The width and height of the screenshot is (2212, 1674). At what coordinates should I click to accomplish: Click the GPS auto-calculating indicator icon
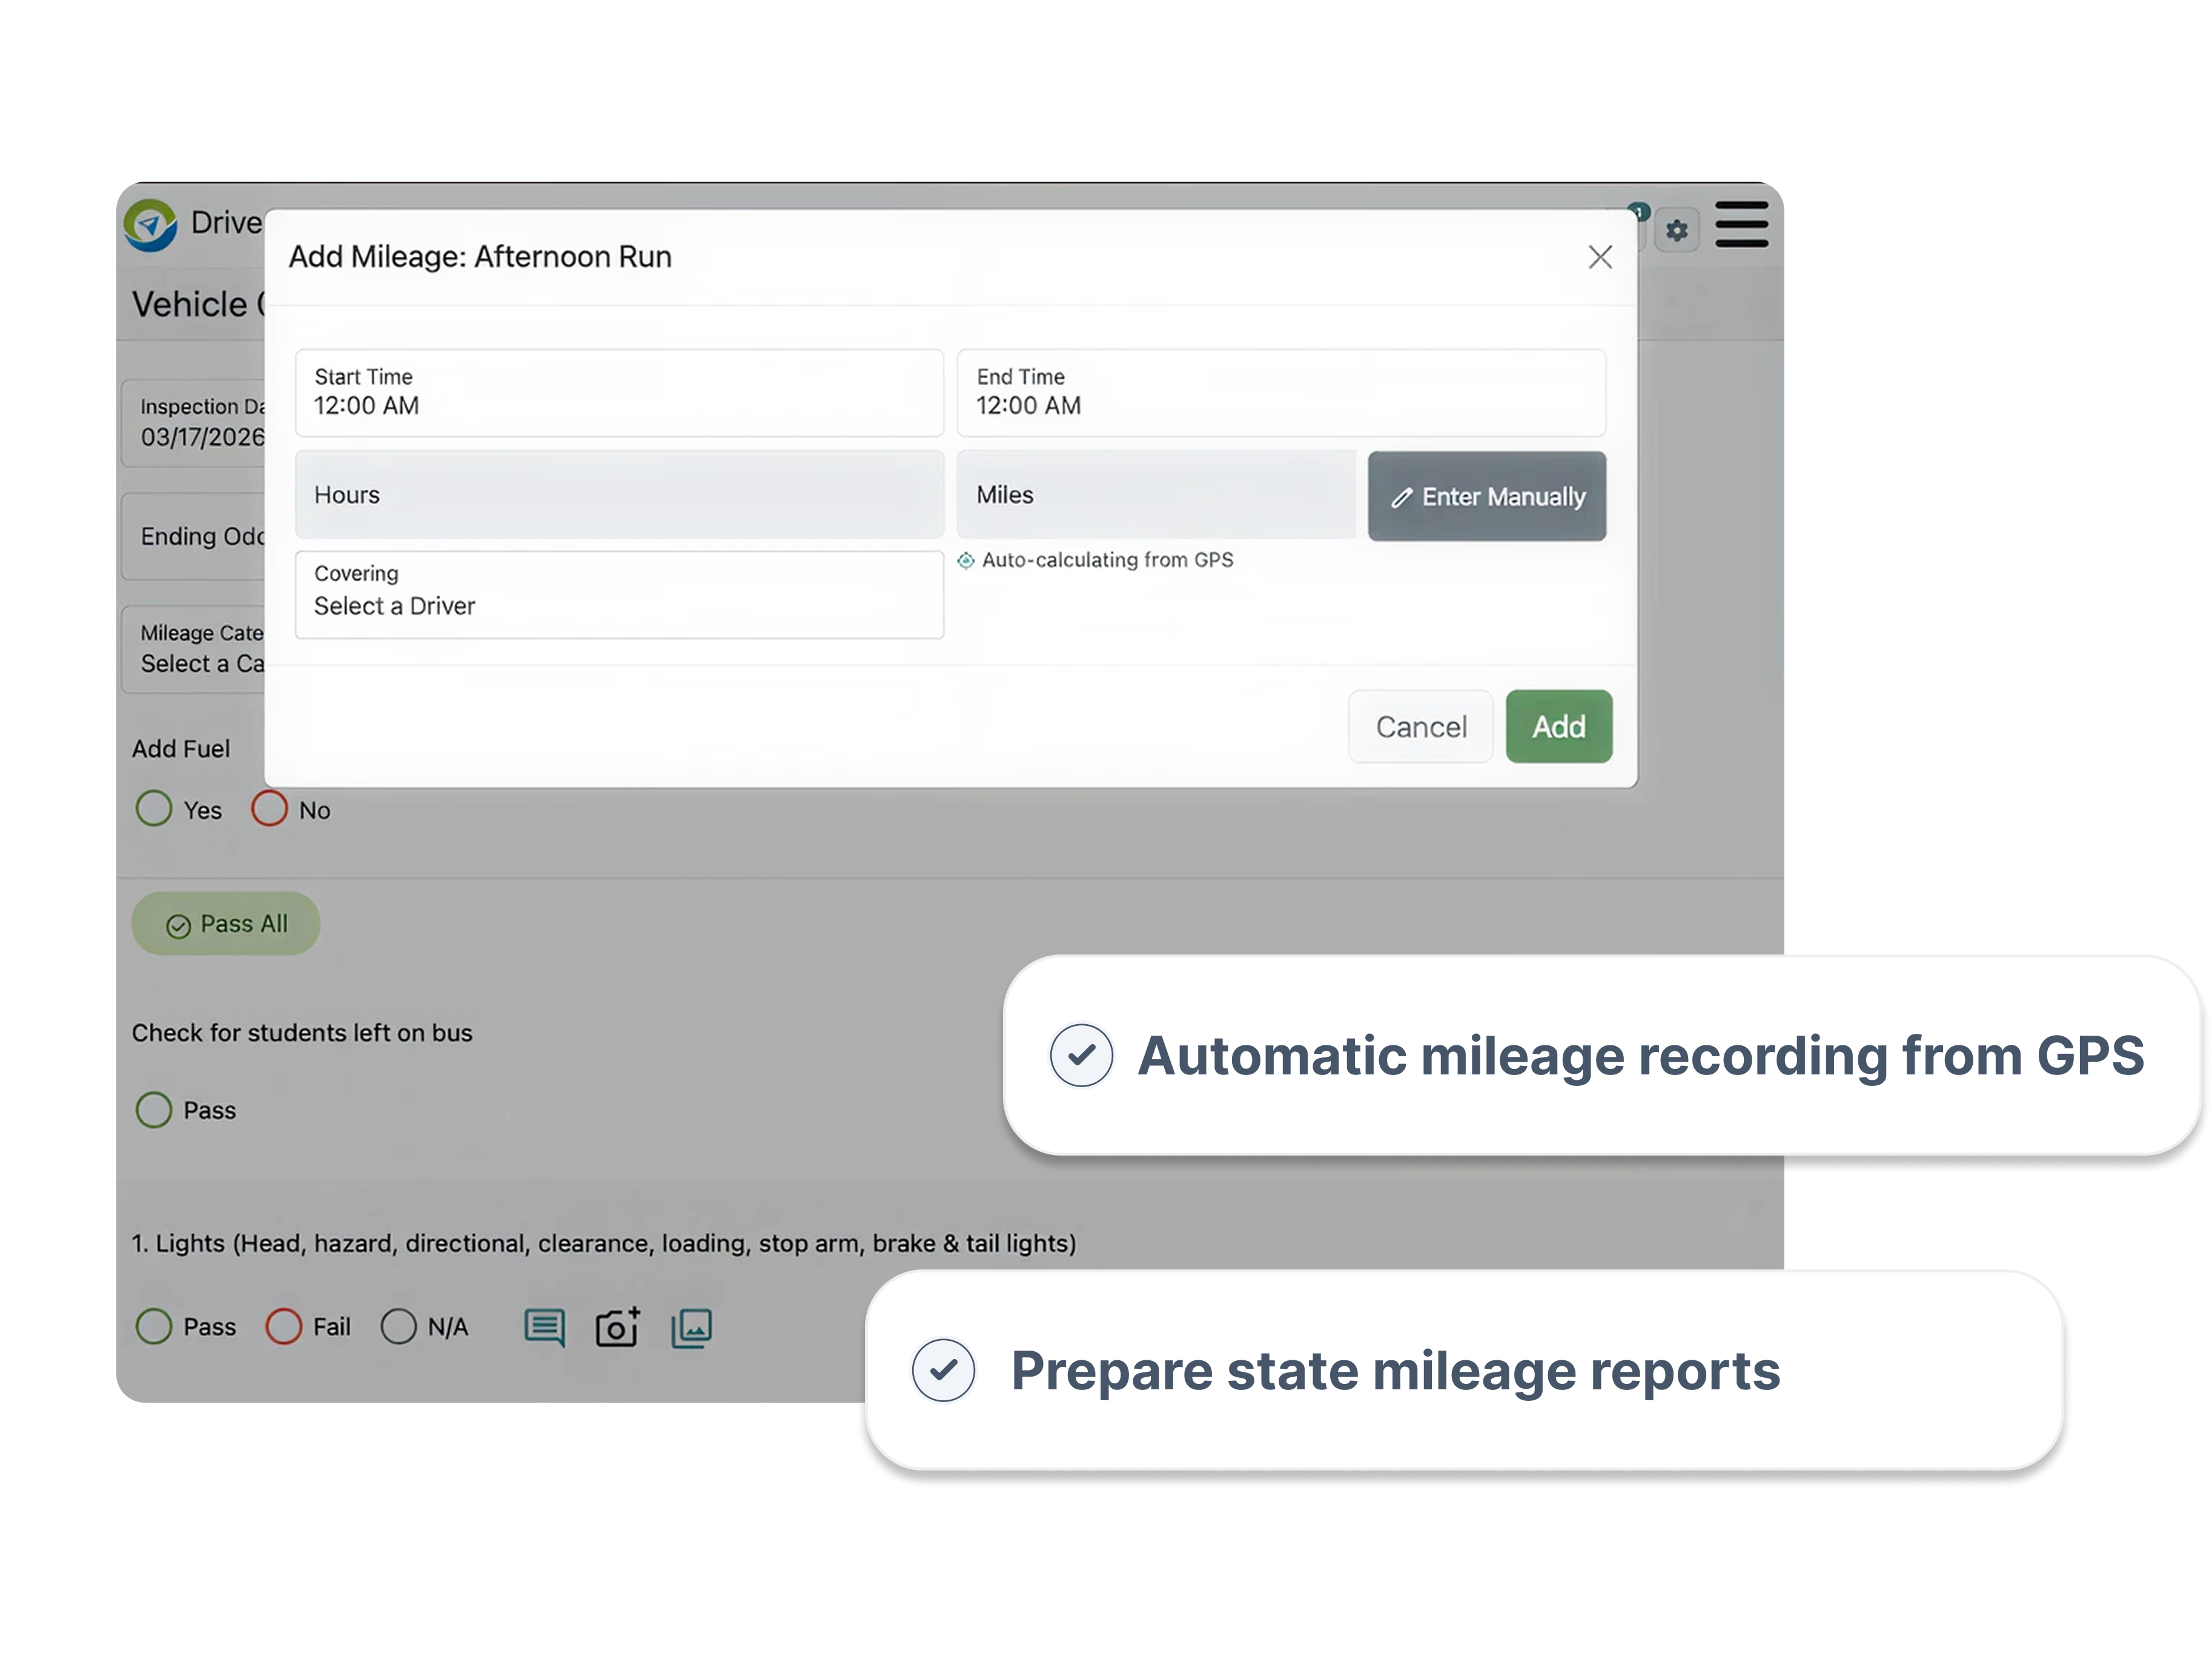click(x=965, y=560)
